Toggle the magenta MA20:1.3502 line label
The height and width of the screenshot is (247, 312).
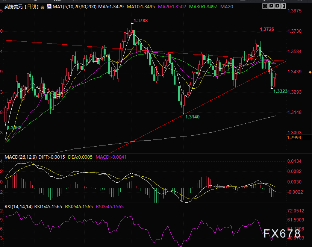[x=172, y=7]
